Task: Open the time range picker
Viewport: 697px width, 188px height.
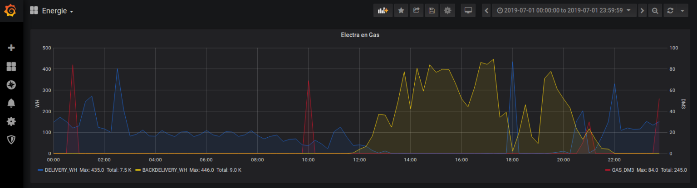Action: (564, 10)
